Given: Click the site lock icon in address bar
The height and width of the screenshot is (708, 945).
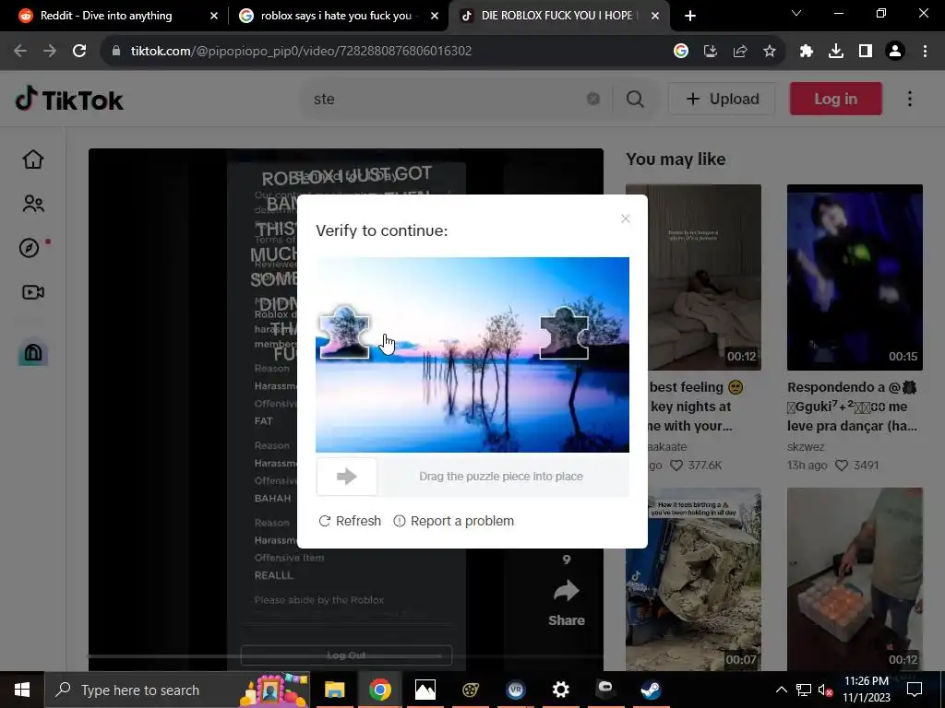Looking at the screenshot, I should (x=116, y=52).
